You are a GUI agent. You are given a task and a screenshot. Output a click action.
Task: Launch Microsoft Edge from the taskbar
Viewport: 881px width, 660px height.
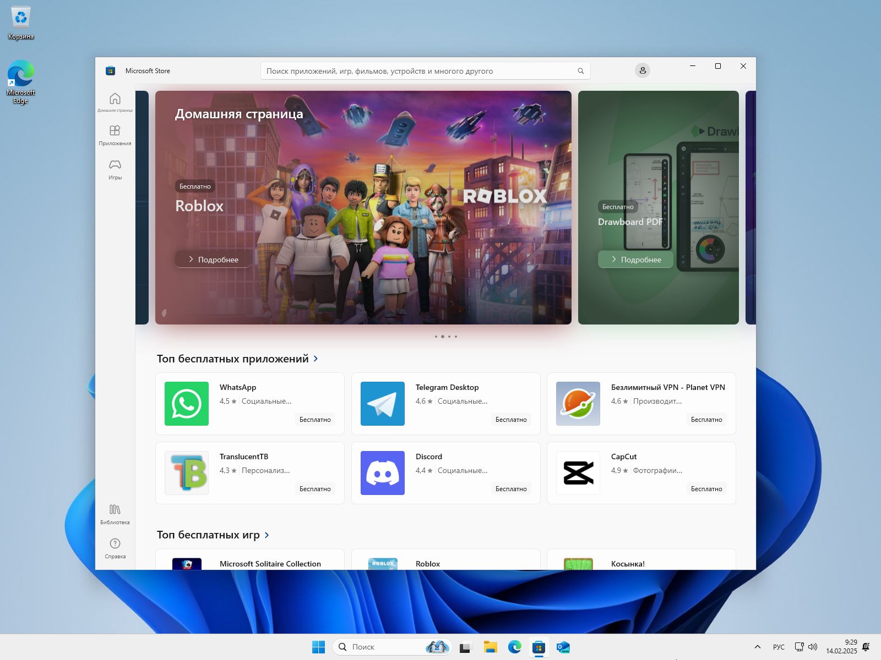click(515, 647)
